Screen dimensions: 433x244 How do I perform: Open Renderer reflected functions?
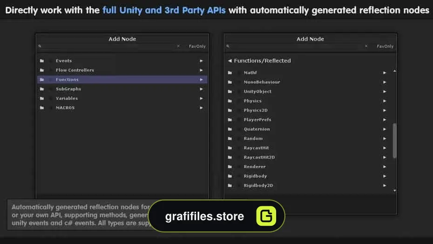point(308,167)
